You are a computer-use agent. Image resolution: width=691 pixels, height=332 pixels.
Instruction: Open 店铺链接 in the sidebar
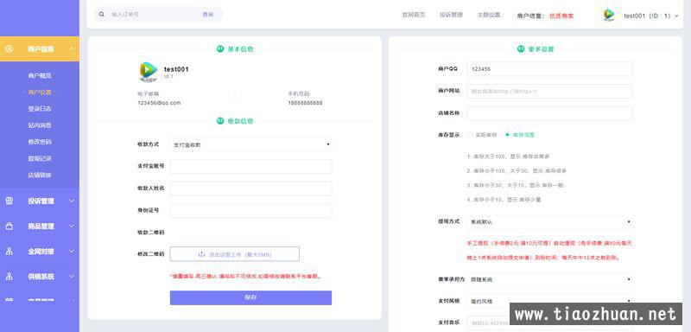(x=40, y=175)
